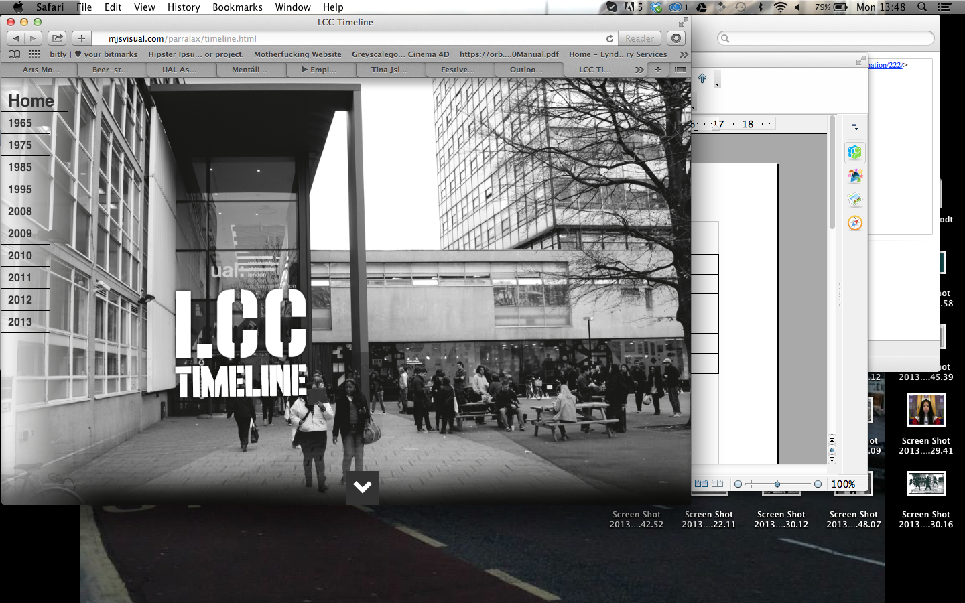Open the File menu

[x=84, y=7]
